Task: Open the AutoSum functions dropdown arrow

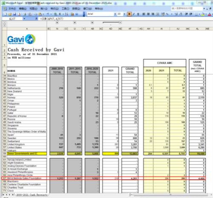Action: pyautogui.click(x=63, y=14)
